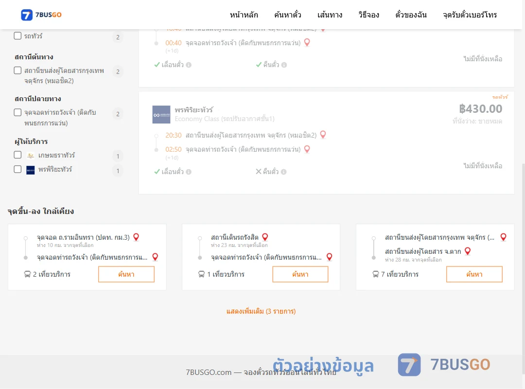
Task: Tick the หมอชิต2 origin station checkbox
Action: tap(18, 71)
